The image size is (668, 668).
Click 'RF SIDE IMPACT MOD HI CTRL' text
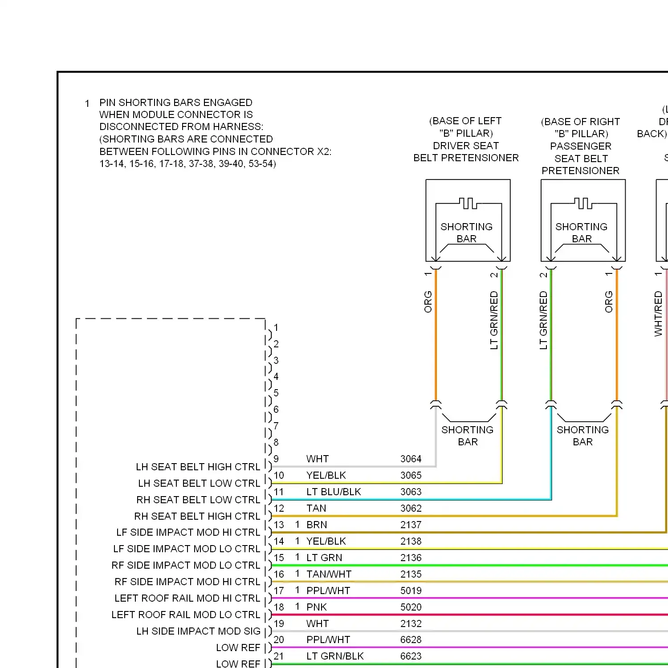click(x=187, y=582)
